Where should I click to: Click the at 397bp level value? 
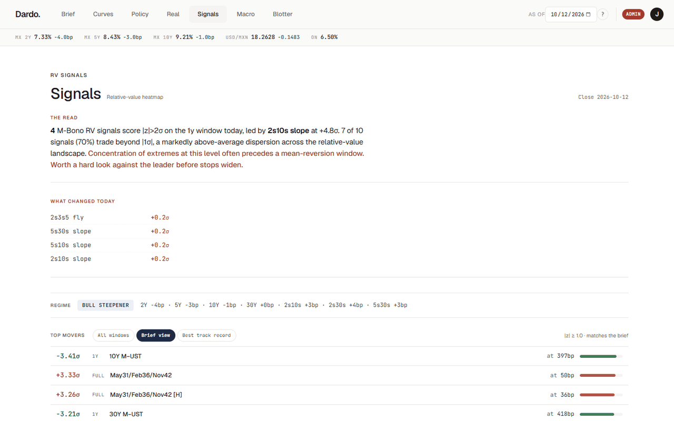(560, 356)
